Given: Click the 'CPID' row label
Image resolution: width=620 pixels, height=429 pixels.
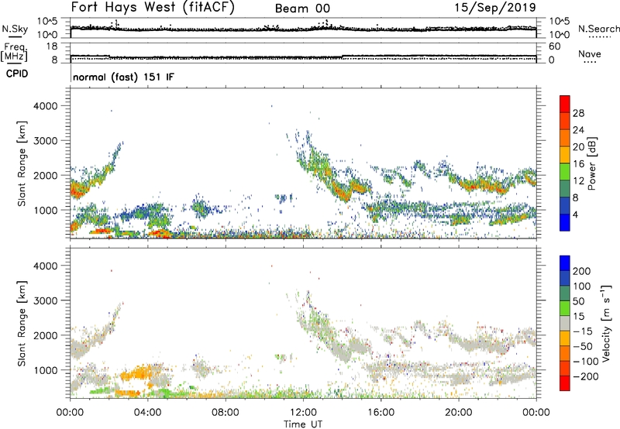Looking at the screenshot, I should coord(17,74).
